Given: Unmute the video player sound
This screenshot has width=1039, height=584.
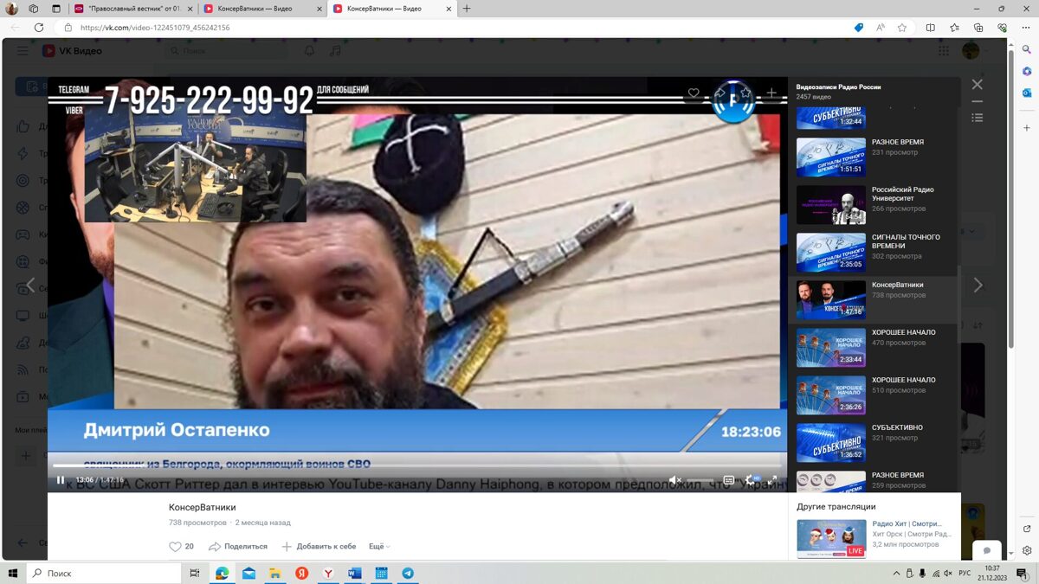Looking at the screenshot, I should coord(675,479).
